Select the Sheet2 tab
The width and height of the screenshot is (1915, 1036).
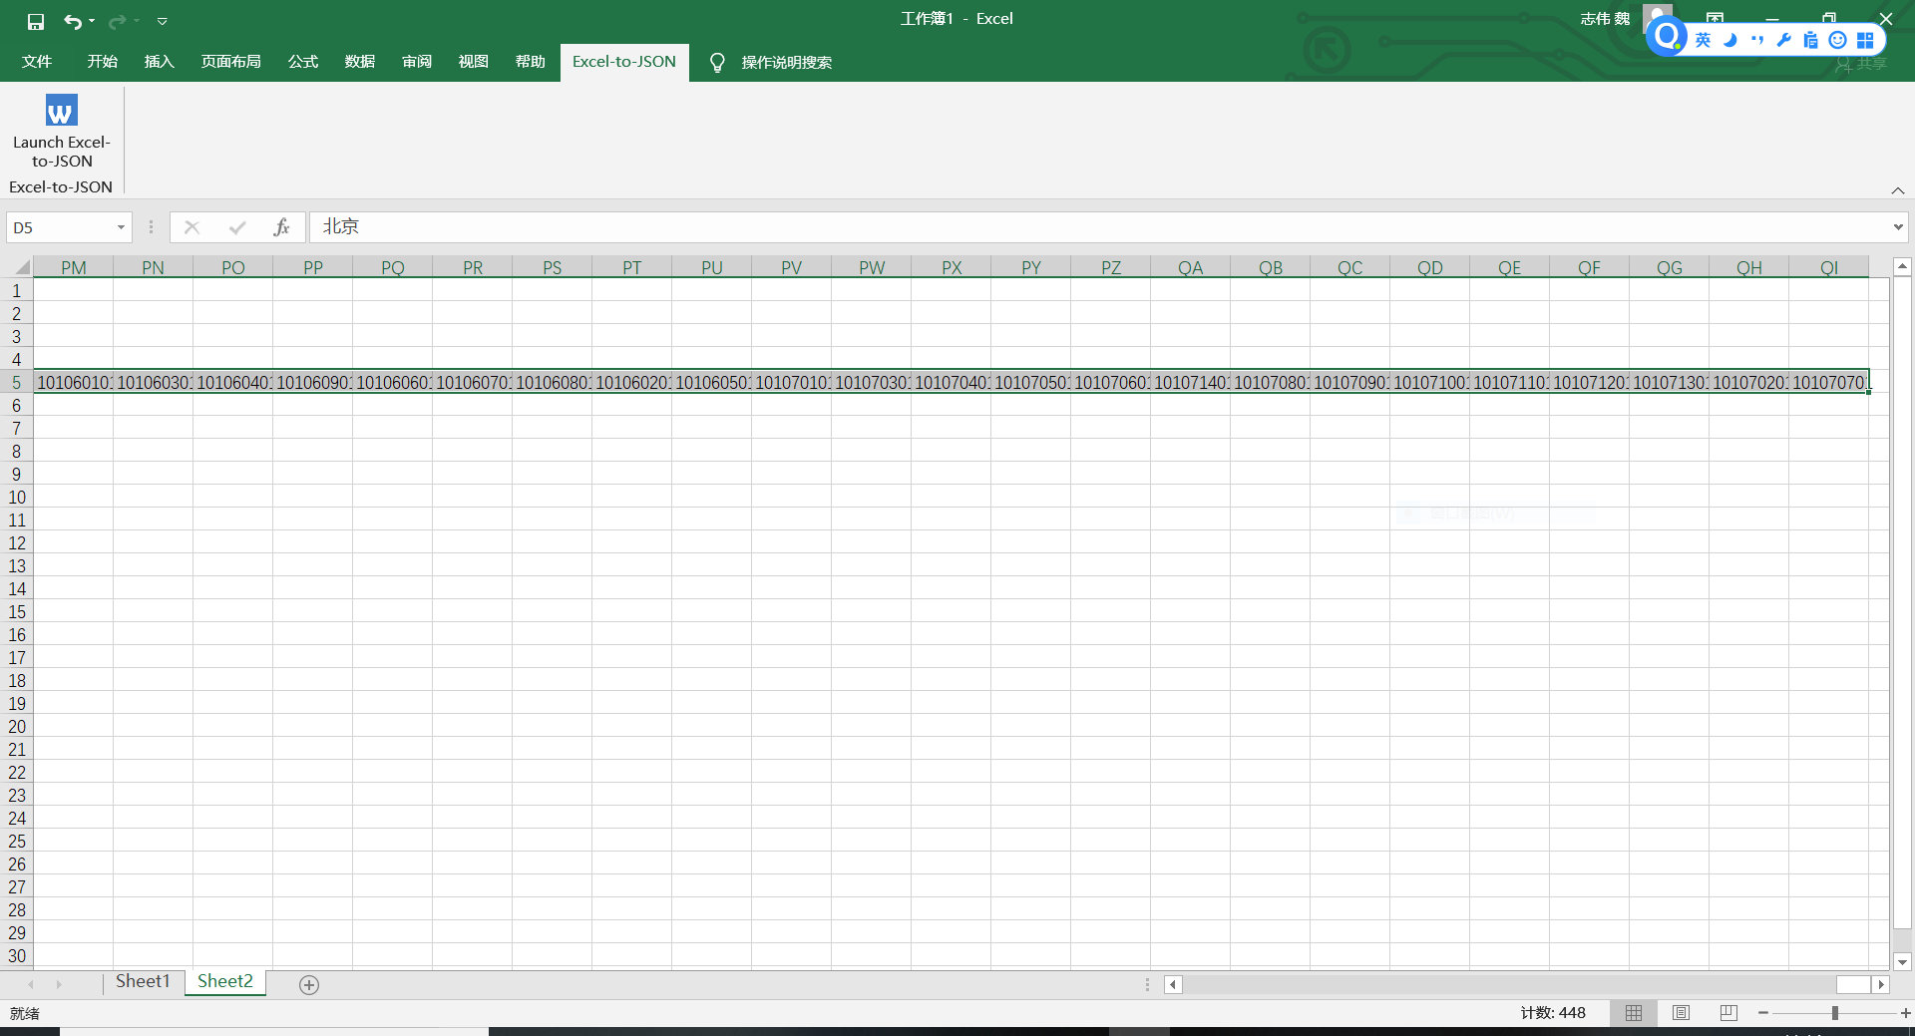(x=225, y=982)
